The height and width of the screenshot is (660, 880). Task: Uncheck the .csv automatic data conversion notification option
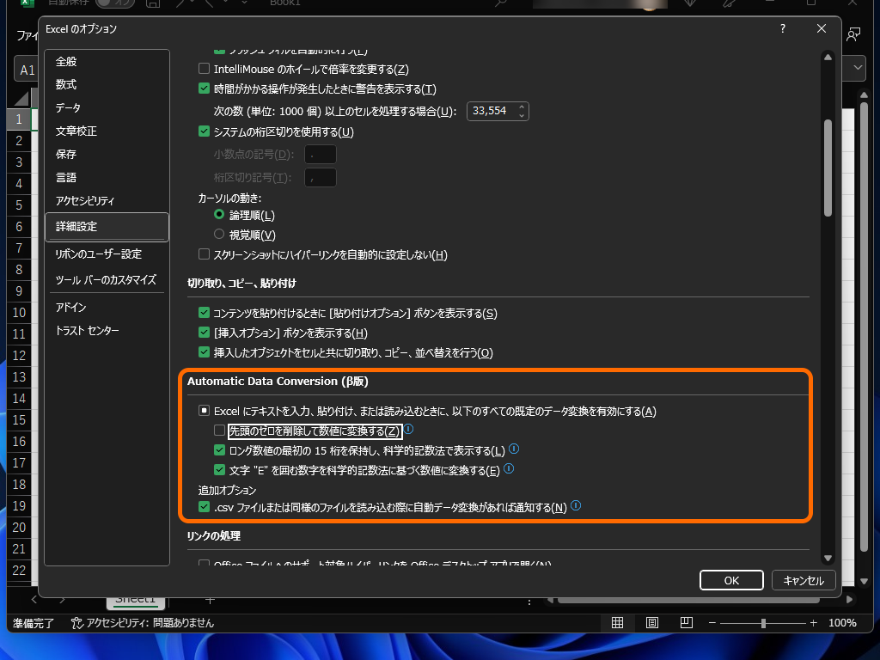coord(204,507)
